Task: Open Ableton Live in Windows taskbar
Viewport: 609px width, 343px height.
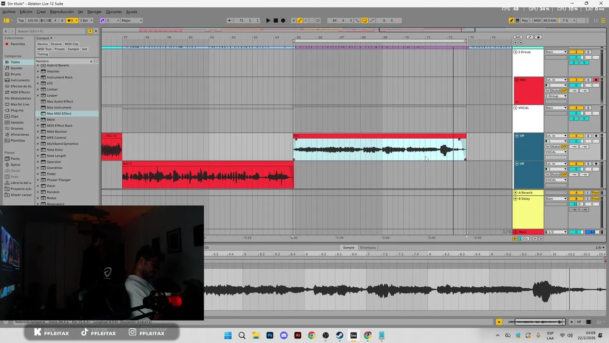Action: pyautogui.click(x=354, y=335)
